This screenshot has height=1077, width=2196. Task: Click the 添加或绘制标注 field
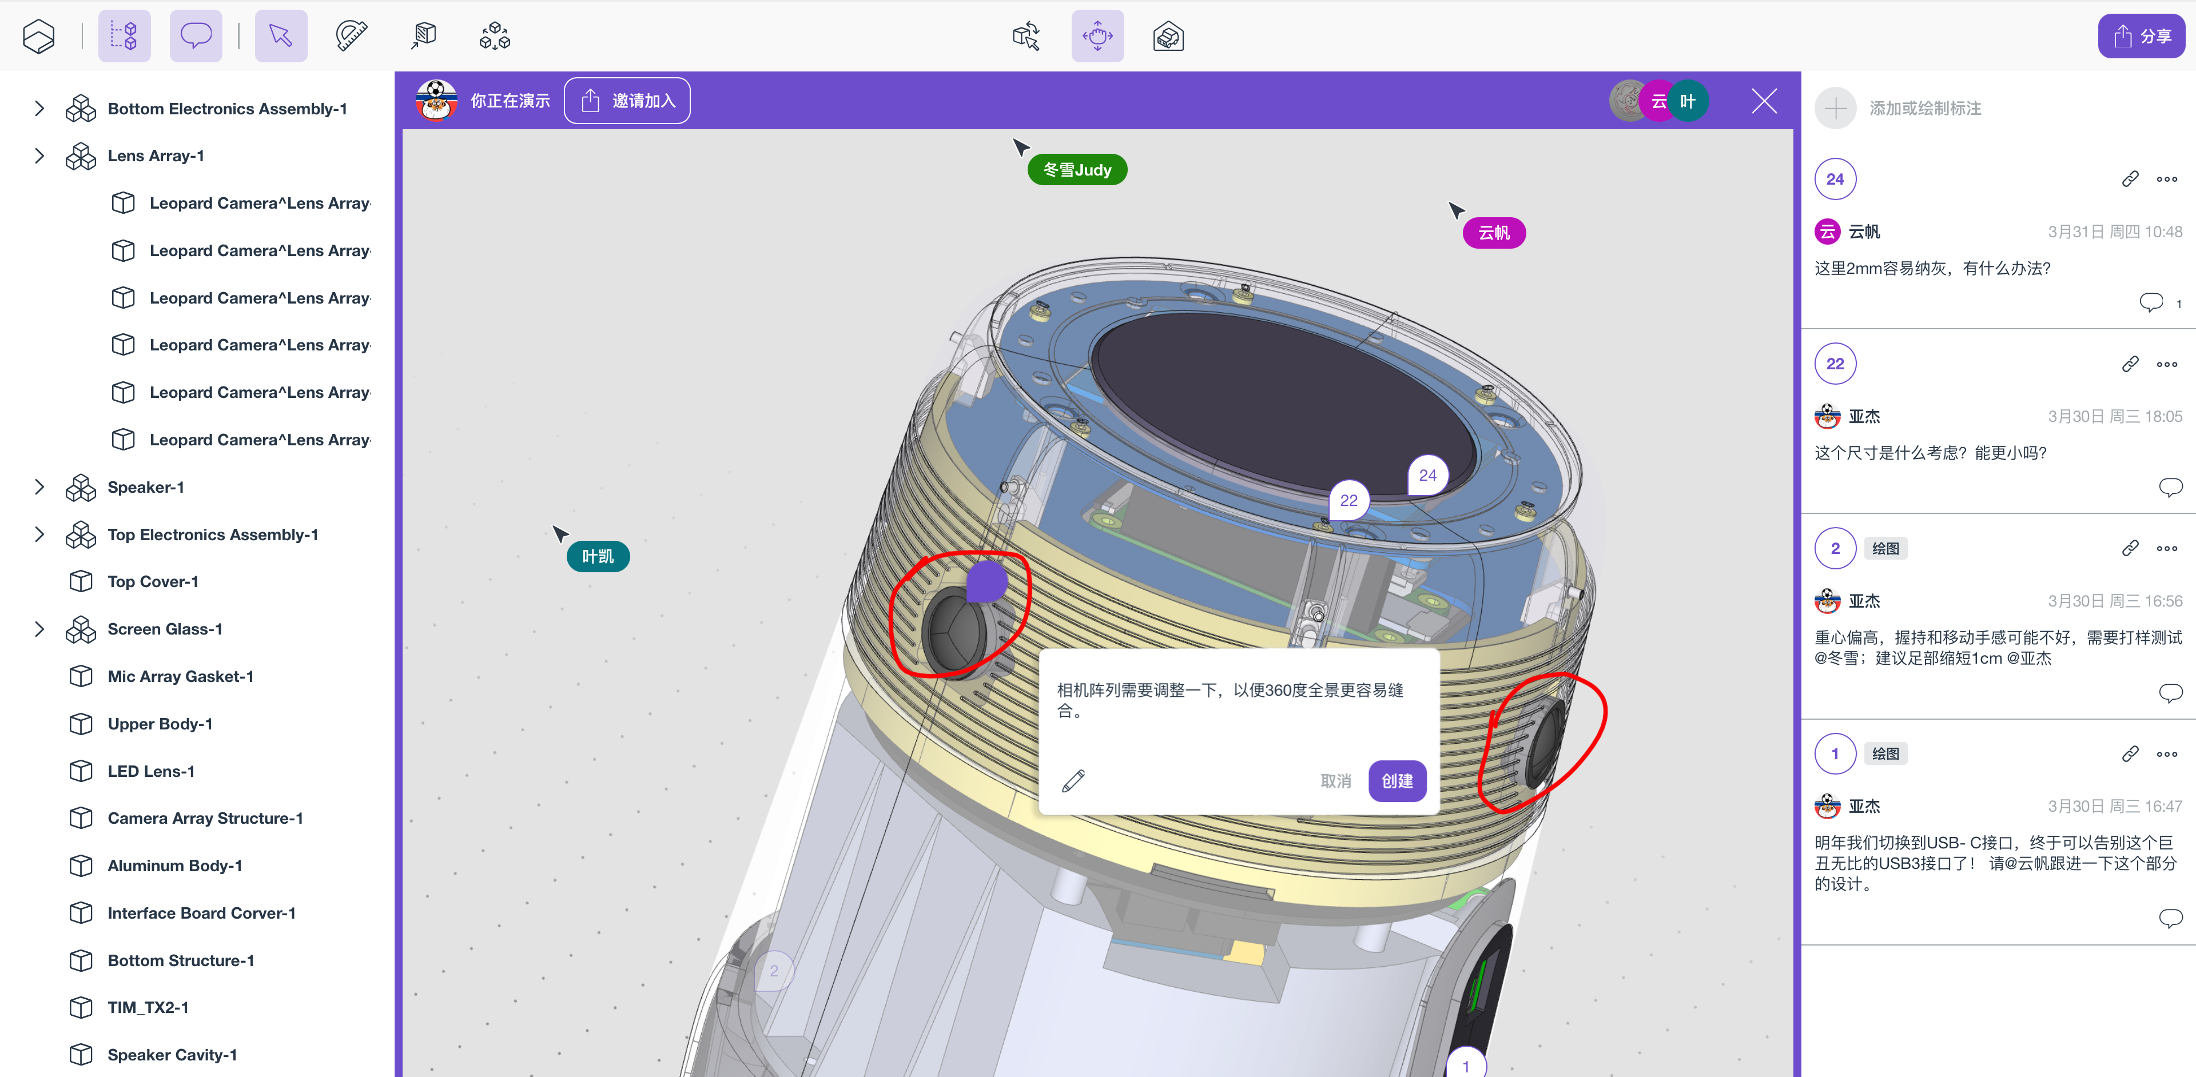(1925, 108)
